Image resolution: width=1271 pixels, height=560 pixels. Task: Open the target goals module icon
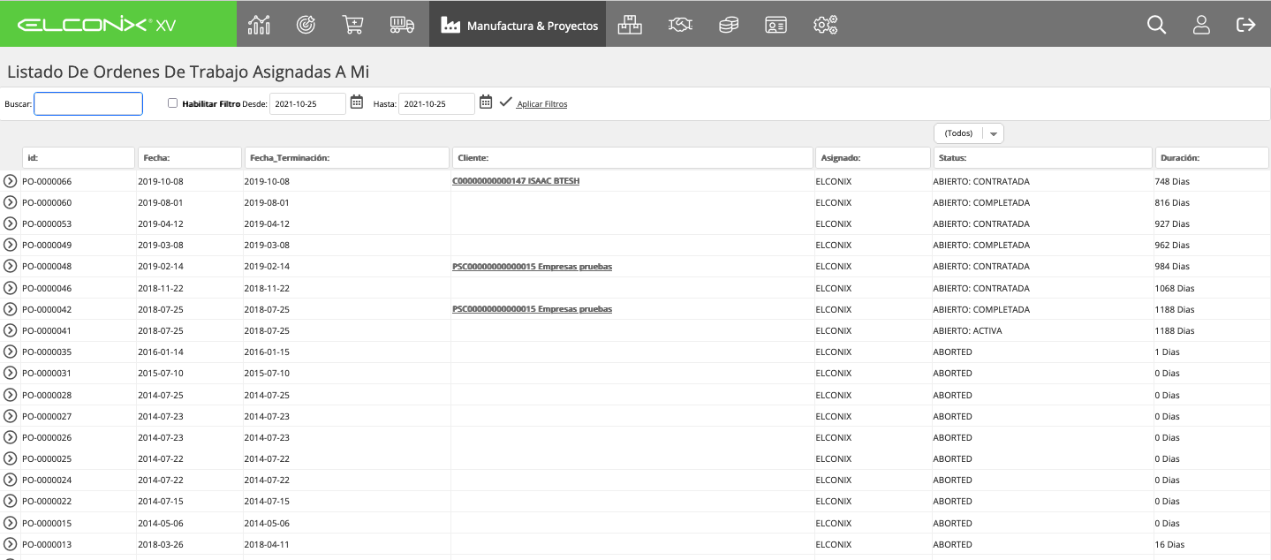pyautogui.click(x=306, y=25)
